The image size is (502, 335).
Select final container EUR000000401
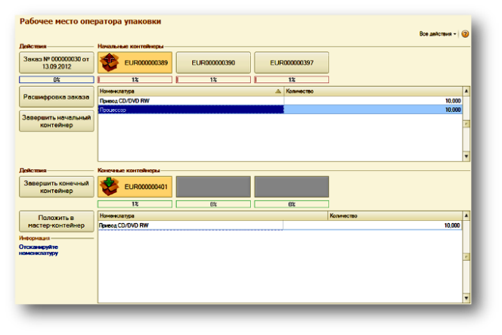pos(135,187)
